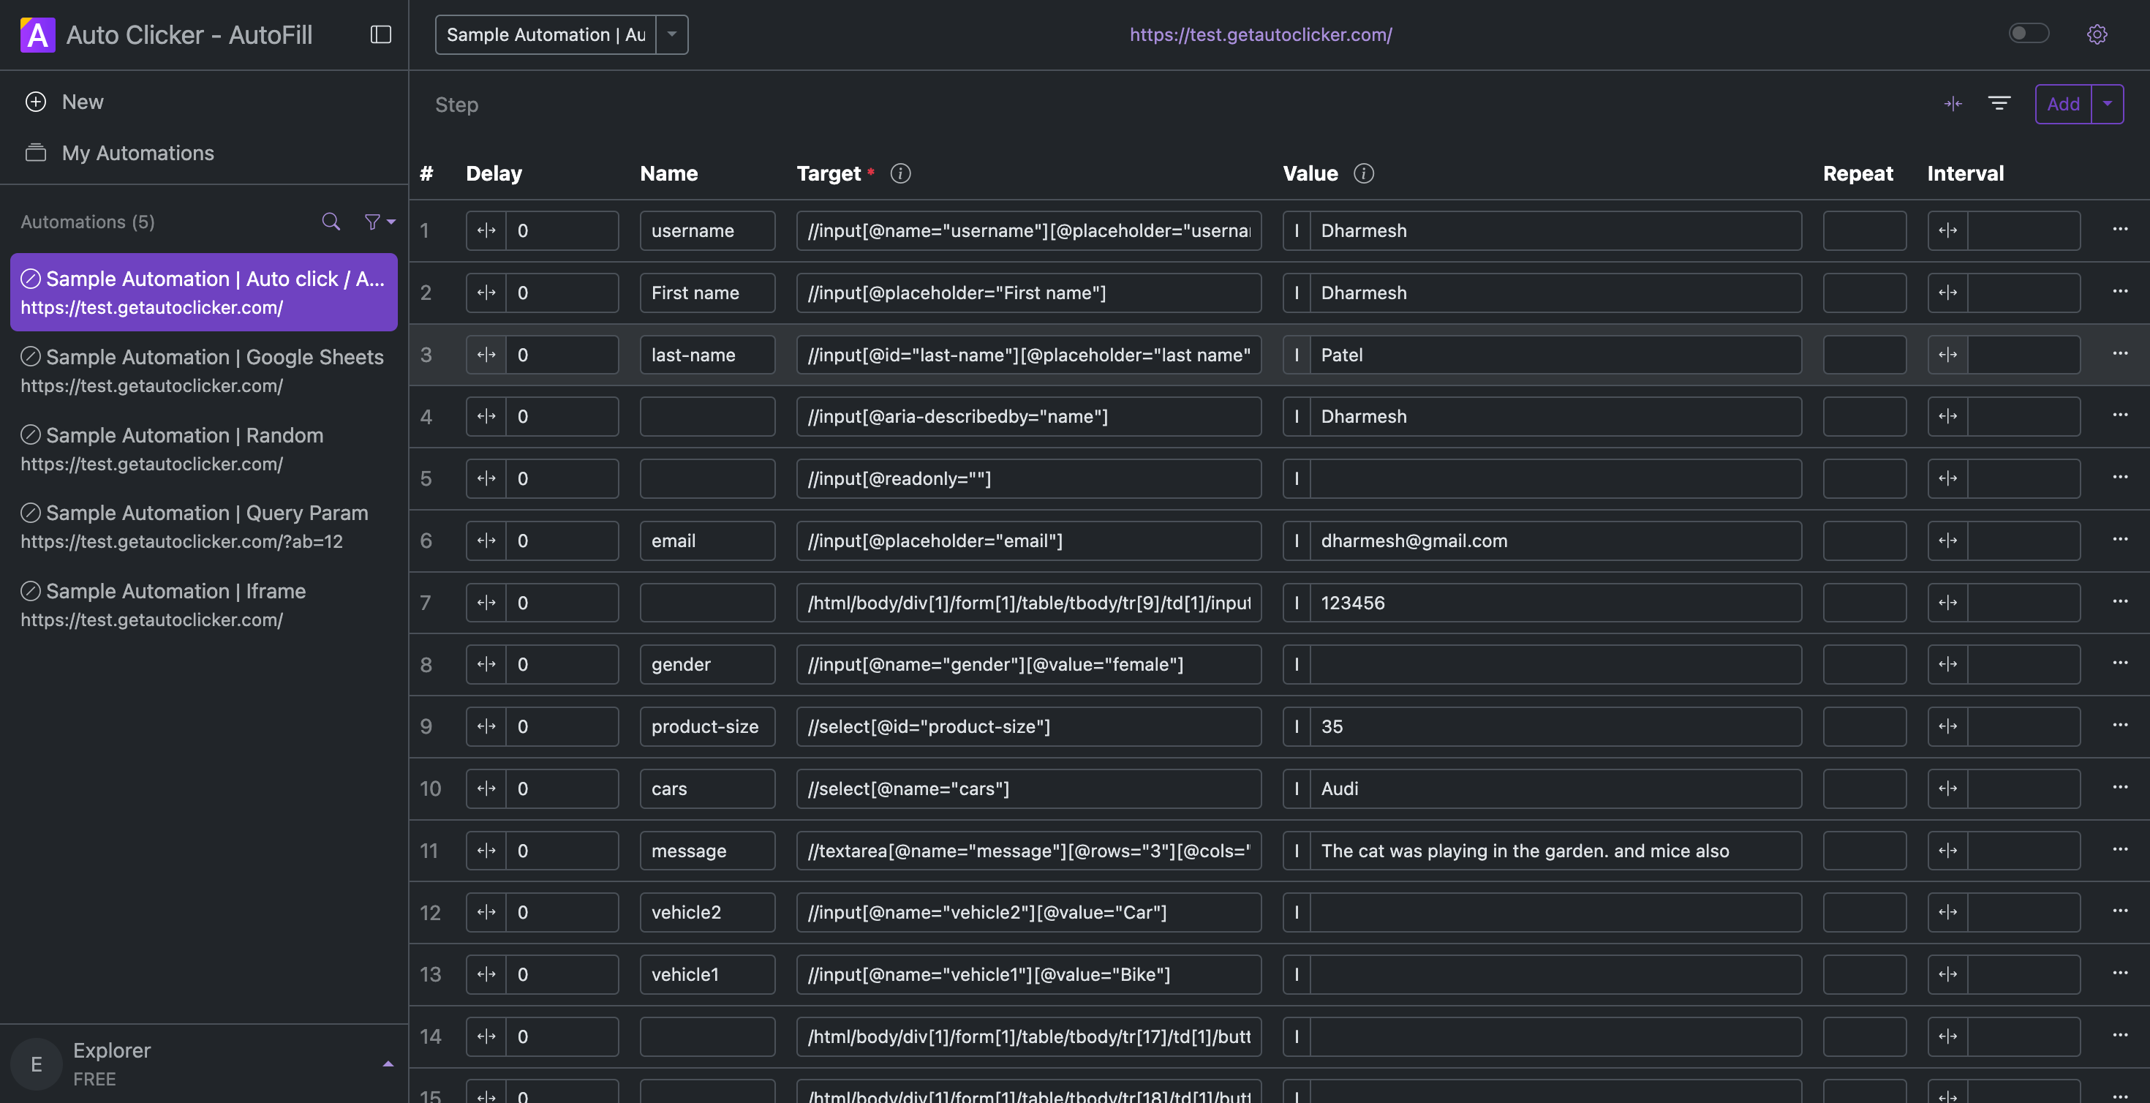Screen dimensions: 2150x1103
Task: Toggle status icon of Google Sheets automation
Action: 31,356
